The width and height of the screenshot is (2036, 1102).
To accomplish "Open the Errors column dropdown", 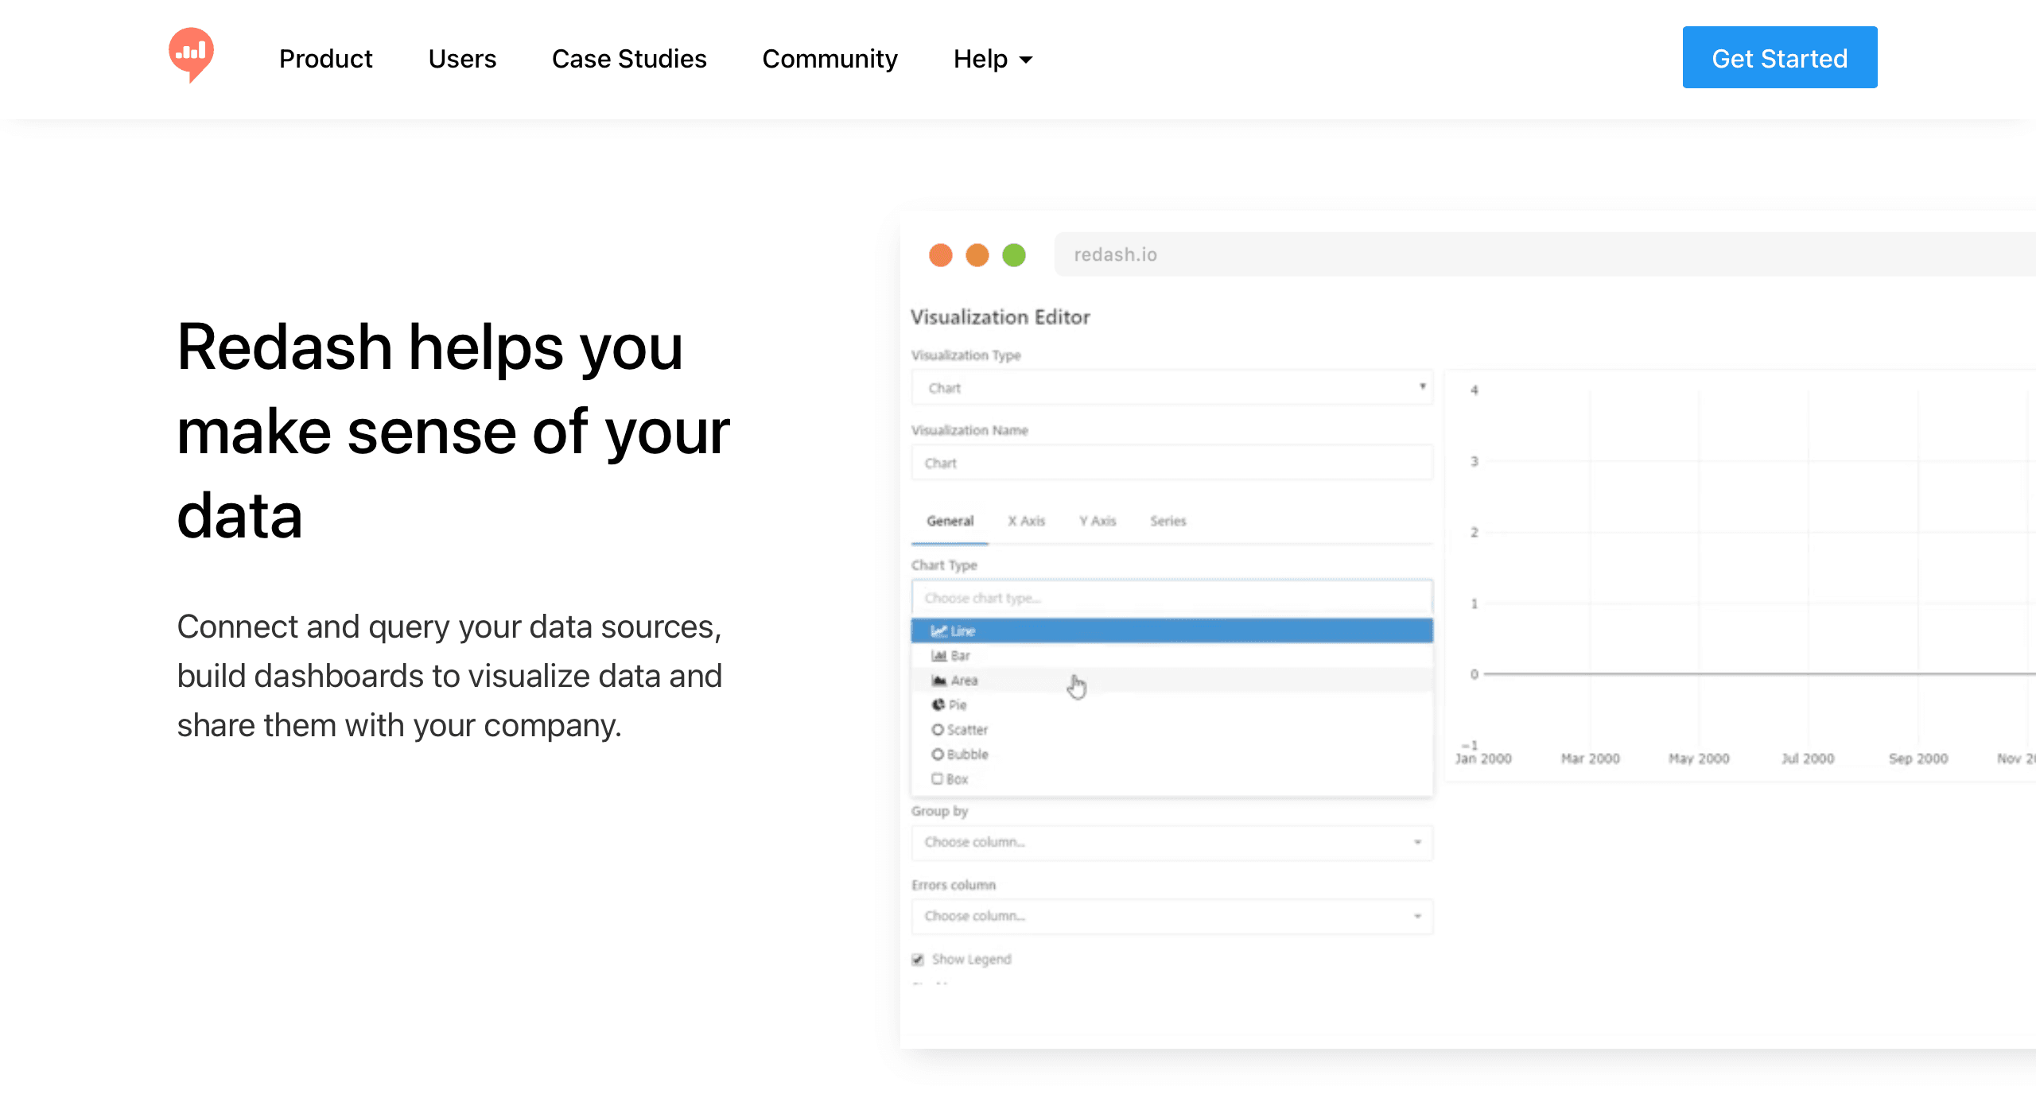I will (x=1171, y=916).
